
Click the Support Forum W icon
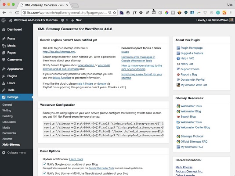[x=178, y=69]
